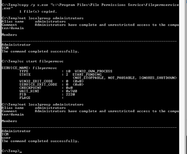Click the WIN32_OWN_PROCESS type value
This screenshot has height=154, width=187.
click(93, 71)
